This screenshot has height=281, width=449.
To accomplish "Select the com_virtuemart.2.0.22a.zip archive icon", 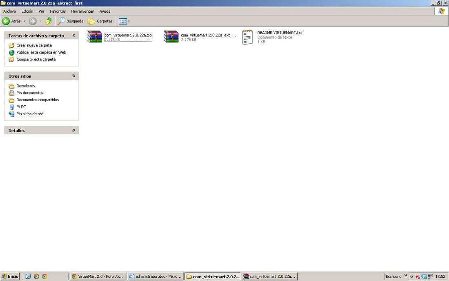I will tap(95, 37).
